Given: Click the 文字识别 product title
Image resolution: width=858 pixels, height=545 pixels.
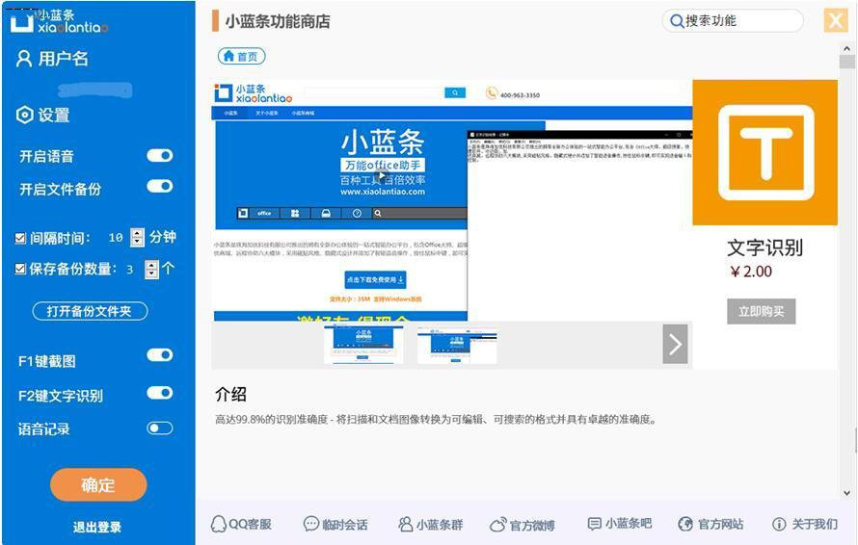Looking at the screenshot, I should tap(765, 247).
